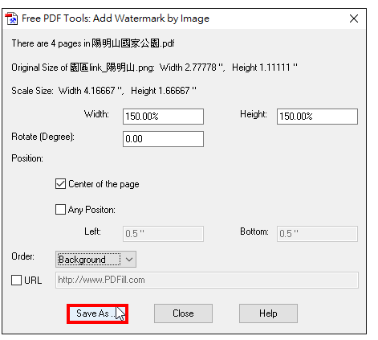The width and height of the screenshot is (378, 340).
Task: Tick the Any Positon checkbox
Action: coord(60,210)
